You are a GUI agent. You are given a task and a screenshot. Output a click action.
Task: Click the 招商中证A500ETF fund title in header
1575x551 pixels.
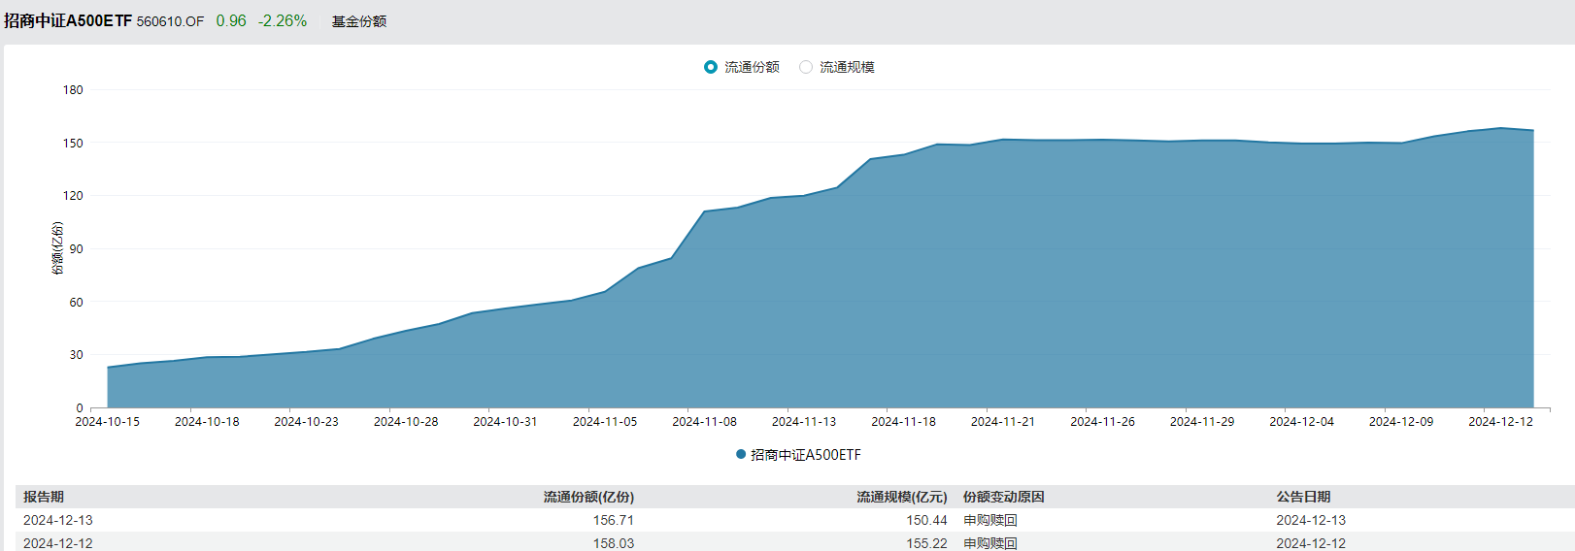click(x=68, y=21)
